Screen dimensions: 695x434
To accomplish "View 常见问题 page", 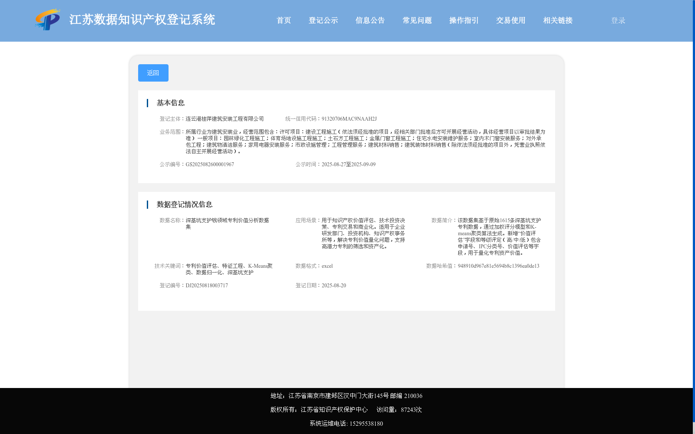I will coord(417,20).
